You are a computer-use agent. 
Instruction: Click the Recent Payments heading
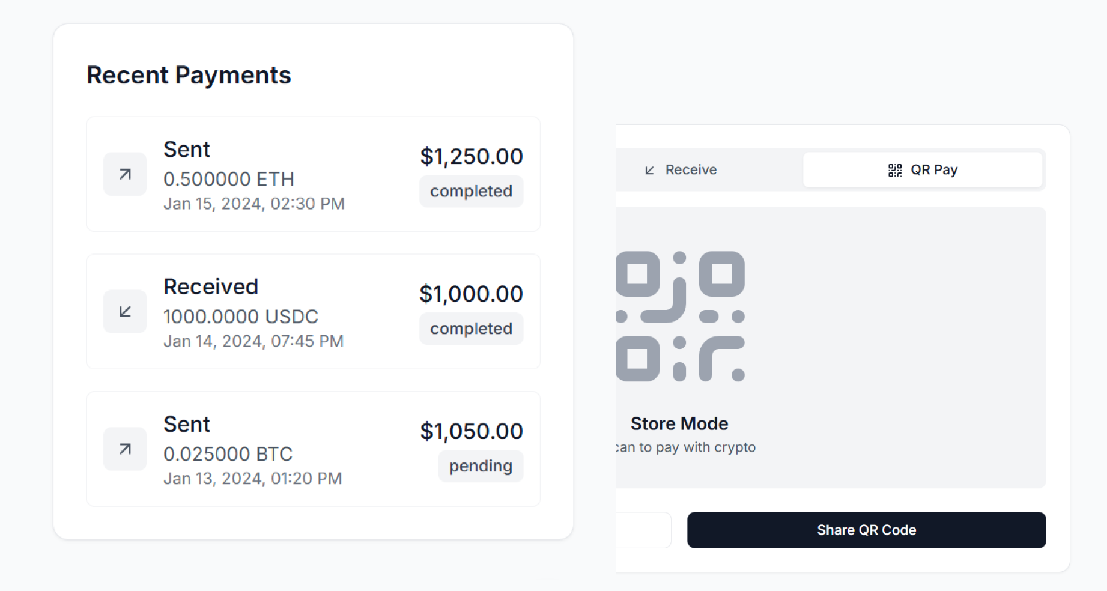[189, 75]
